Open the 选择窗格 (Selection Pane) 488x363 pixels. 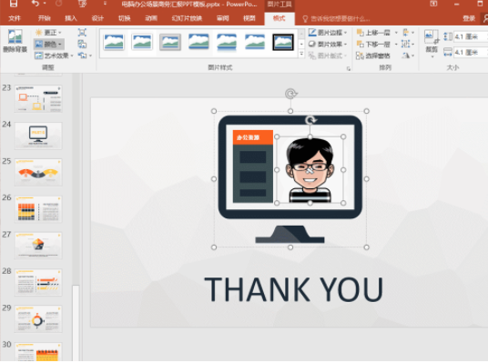click(x=373, y=55)
